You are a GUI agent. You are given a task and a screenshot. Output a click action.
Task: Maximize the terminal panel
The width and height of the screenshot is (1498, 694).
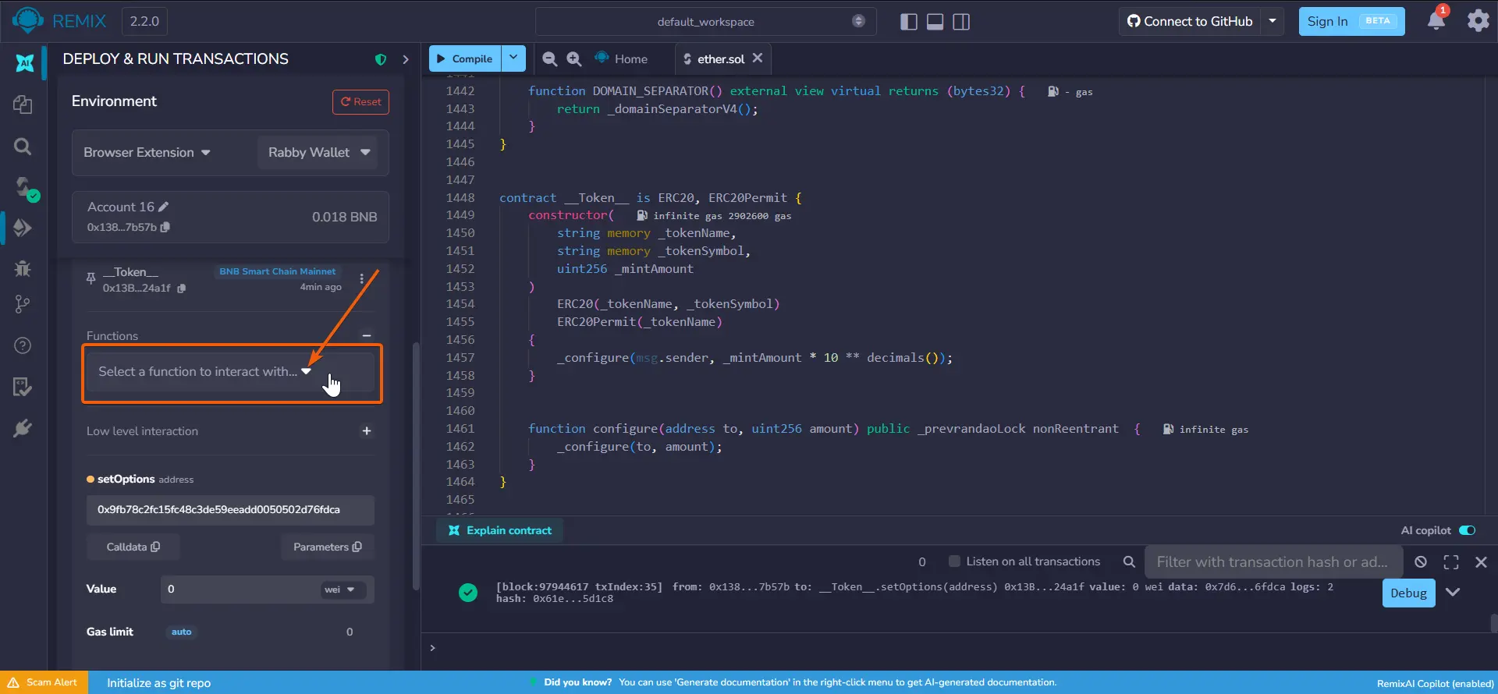pos(1451,561)
